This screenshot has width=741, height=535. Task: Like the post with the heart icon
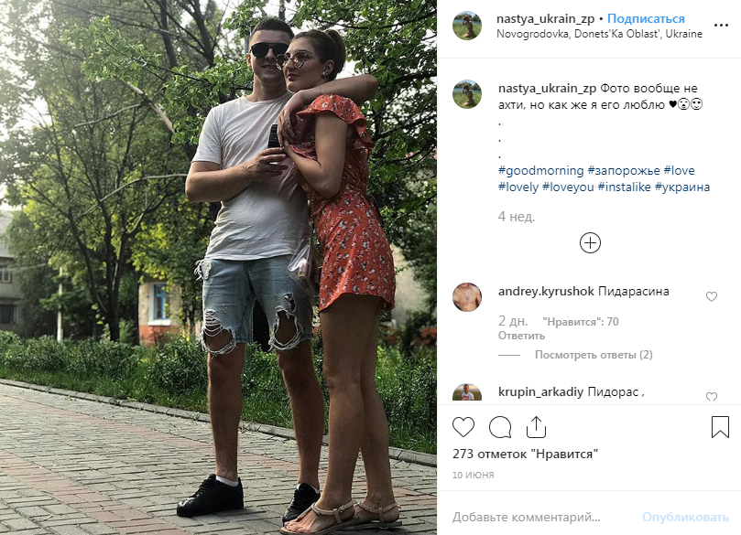(463, 427)
